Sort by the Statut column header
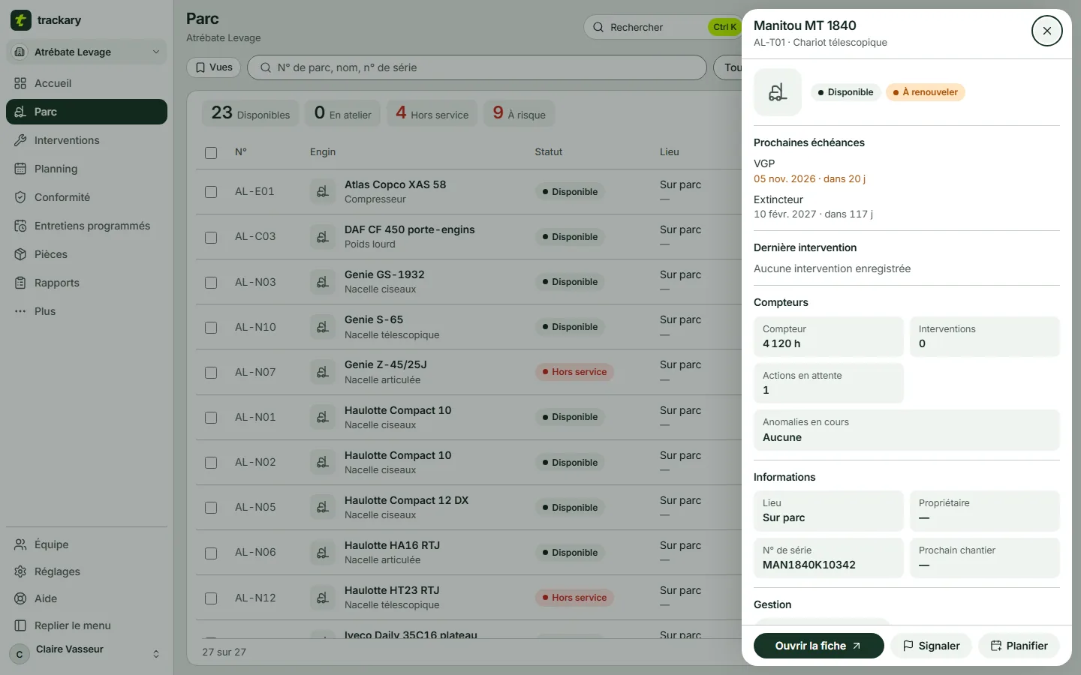This screenshot has height=675, width=1081. click(549, 152)
